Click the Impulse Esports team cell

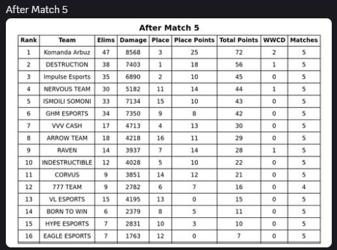click(67, 77)
